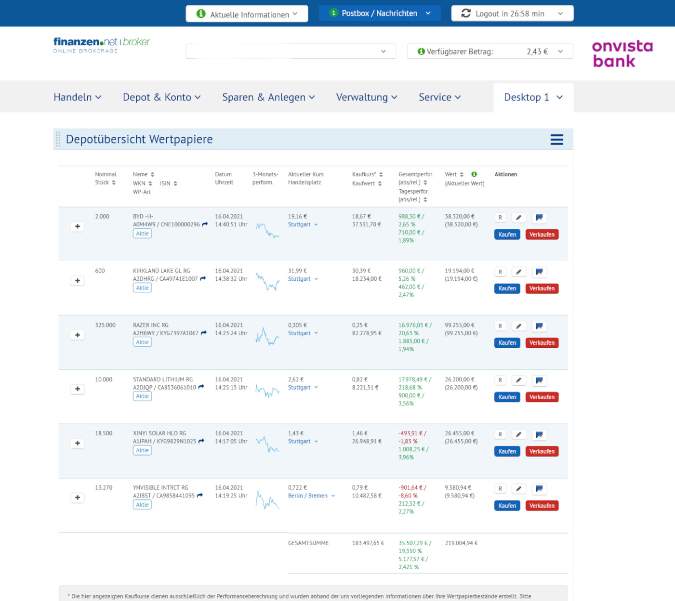Click the R icon in the BYD row
This screenshot has height=601, width=675.
(x=500, y=218)
